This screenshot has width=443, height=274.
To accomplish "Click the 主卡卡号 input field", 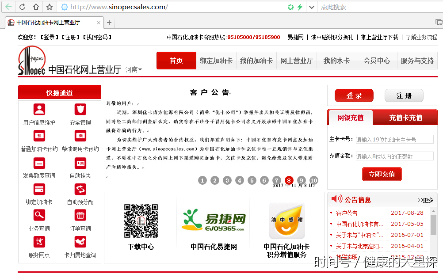I will (x=394, y=140).
